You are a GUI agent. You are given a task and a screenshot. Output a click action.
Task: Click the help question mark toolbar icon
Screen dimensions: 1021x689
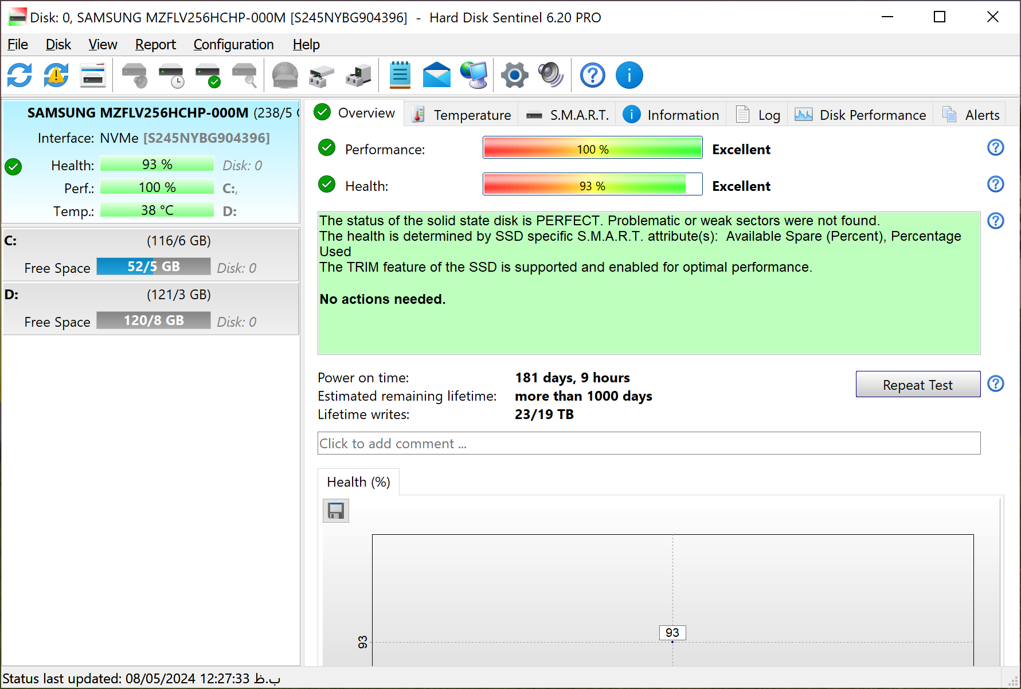coord(593,75)
